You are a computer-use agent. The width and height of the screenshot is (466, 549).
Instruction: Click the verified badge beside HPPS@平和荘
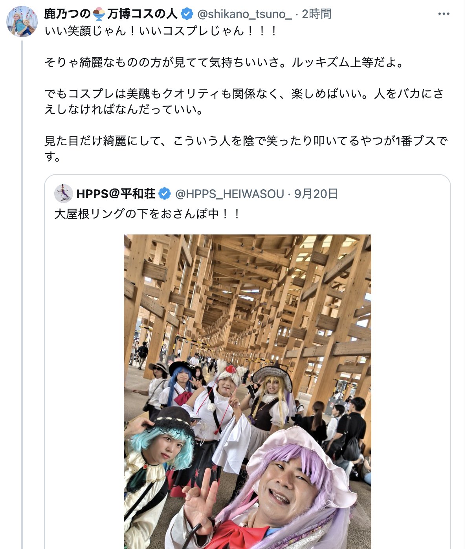tap(164, 194)
